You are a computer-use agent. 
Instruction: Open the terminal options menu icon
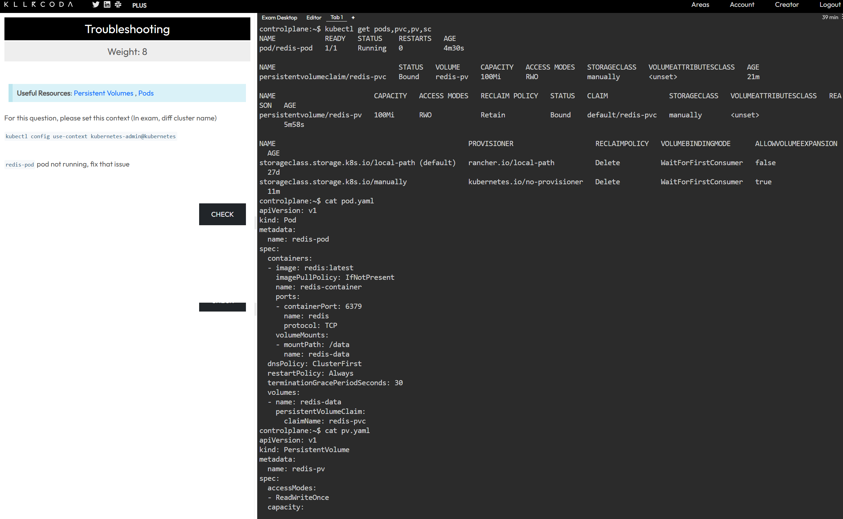[842, 17]
